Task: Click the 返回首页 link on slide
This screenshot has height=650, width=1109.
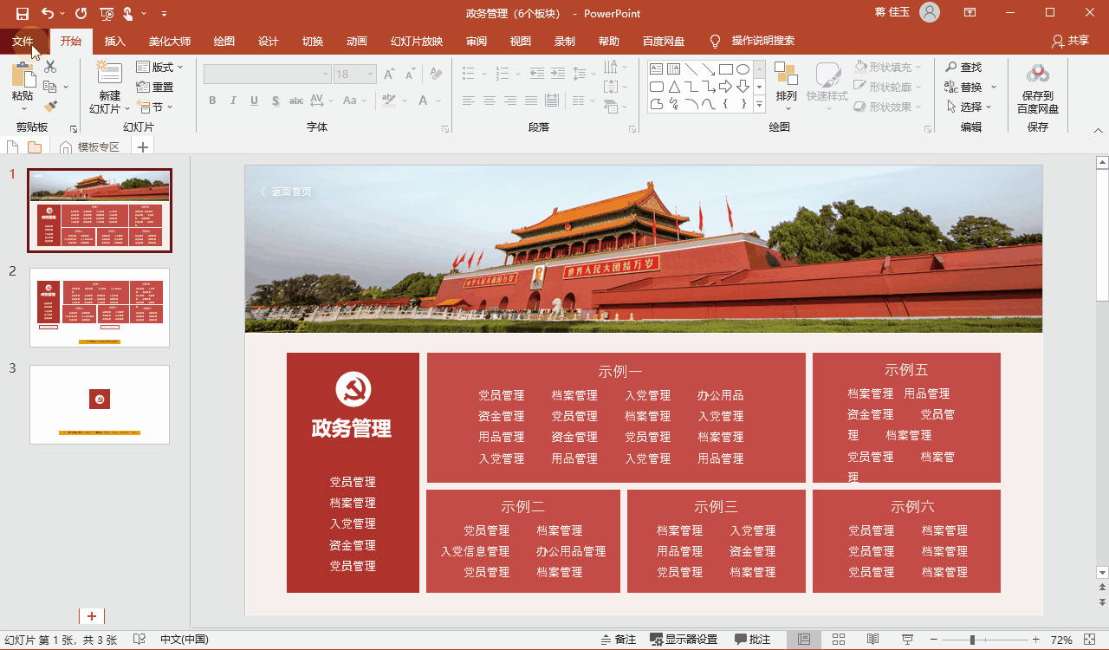Action: pyautogui.click(x=286, y=192)
